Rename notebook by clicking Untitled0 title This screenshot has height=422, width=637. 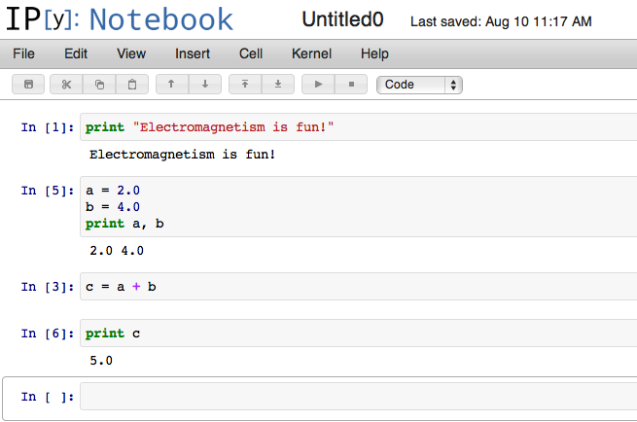pos(342,19)
